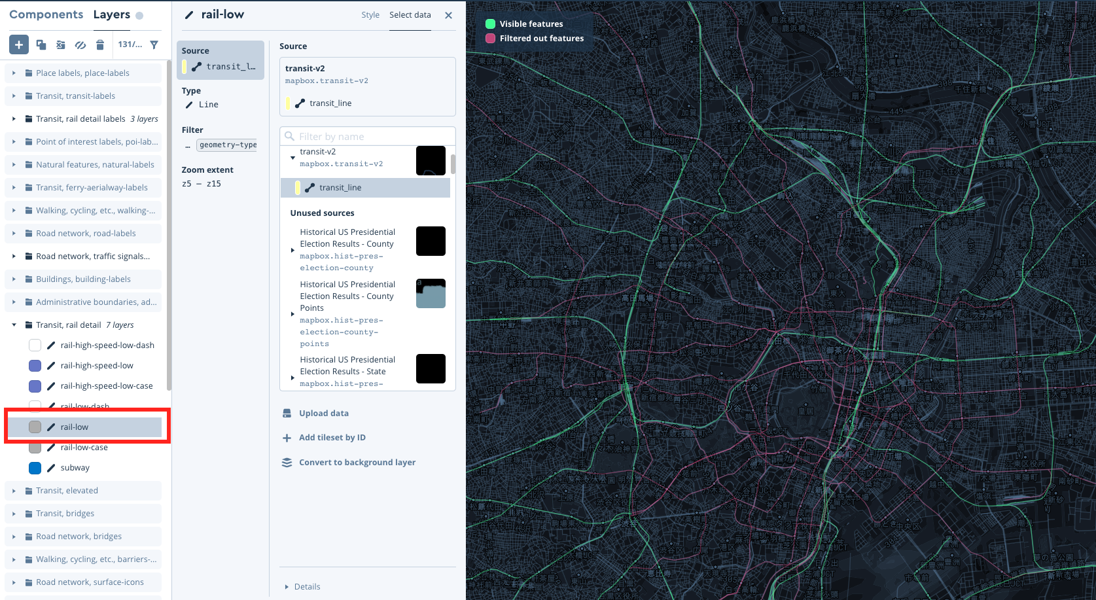Image resolution: width=1096 pixels, height=600 pixels.
Task: Click Add tileset by ID
Action: click(x=324, y=438)
